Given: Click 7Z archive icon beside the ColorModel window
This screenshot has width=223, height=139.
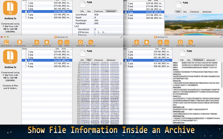Looking at the screenshot, I should pyautogui.click(x=10, y=8).
